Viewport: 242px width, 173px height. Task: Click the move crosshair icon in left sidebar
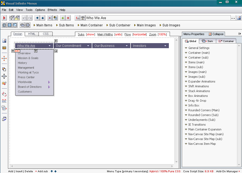4,58
